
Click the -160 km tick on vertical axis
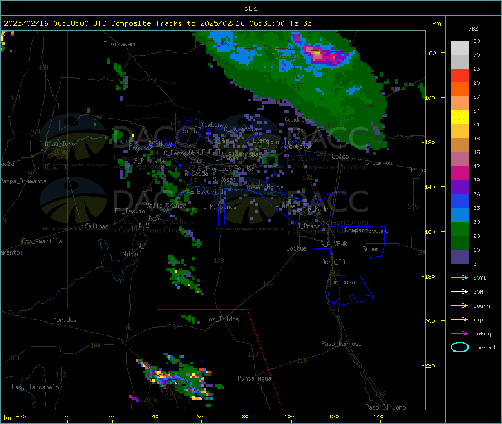click(x=429, y=232)
